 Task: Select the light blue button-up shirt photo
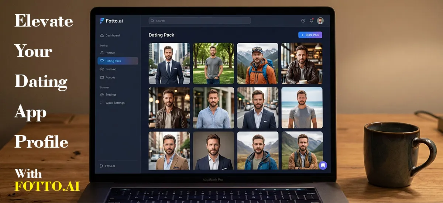click(x=213, y=108)
